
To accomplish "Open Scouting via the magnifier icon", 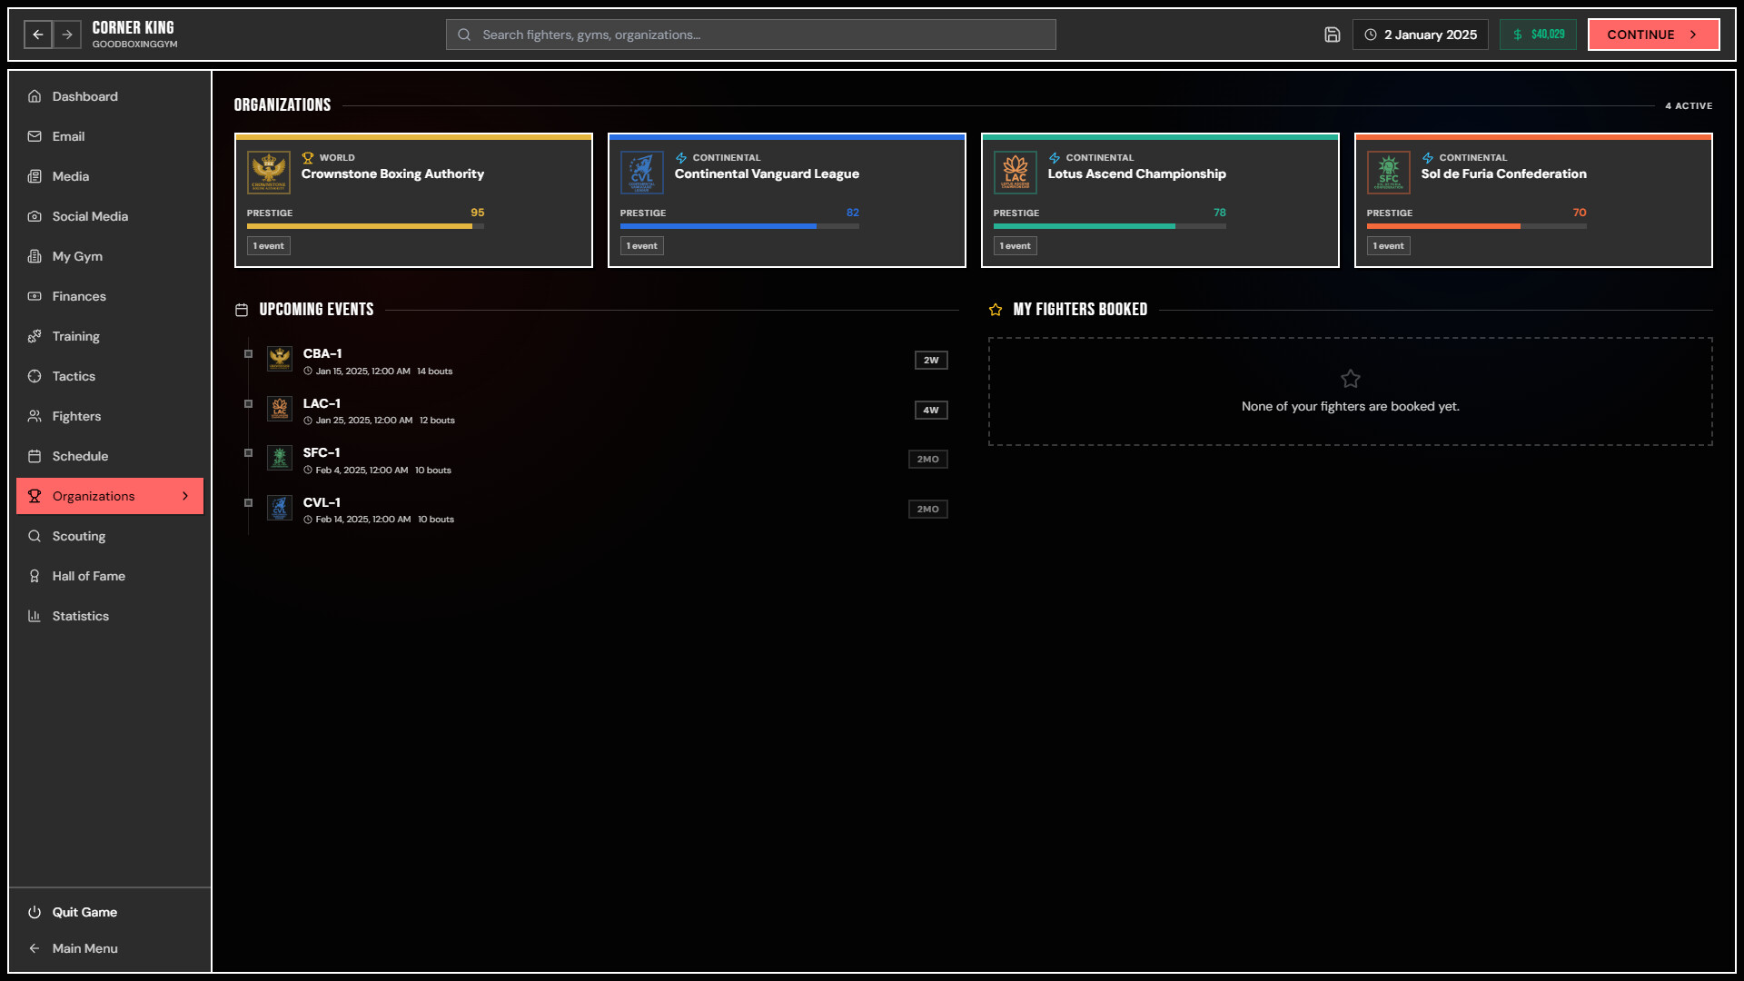I will point(34,536).
